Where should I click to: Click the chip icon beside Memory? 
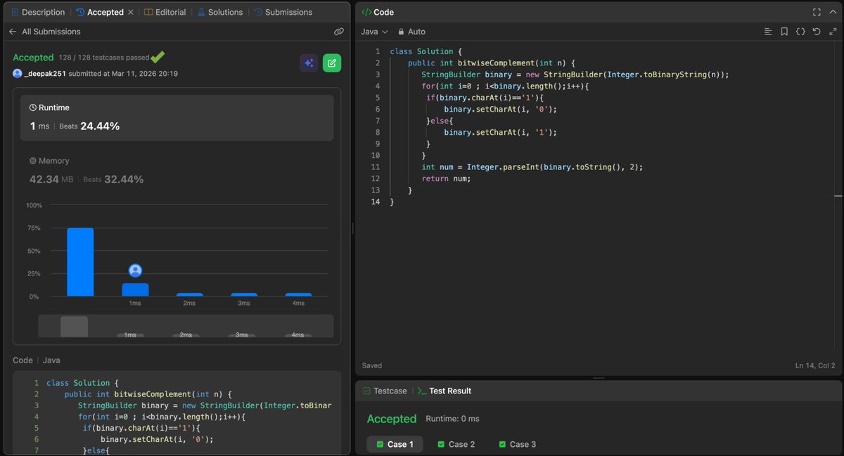tap(32, 161)
